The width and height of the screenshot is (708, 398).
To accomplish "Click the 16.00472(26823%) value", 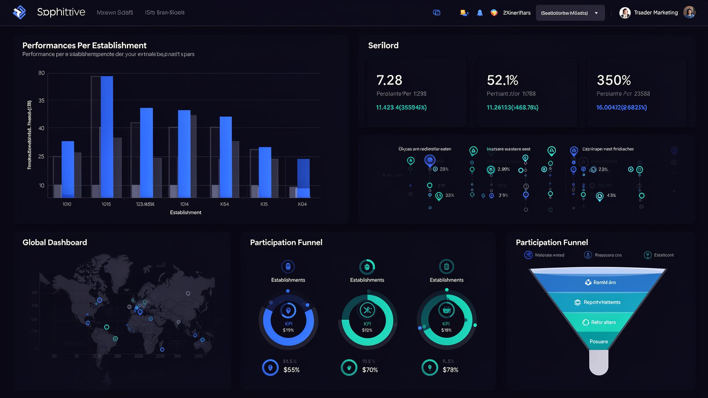I will [621, 108].
